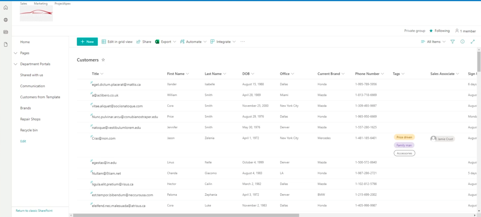Go to the ProjectApex hub tab
The height and width of the screenshot is (217, 481).
(x=63, y=4)
